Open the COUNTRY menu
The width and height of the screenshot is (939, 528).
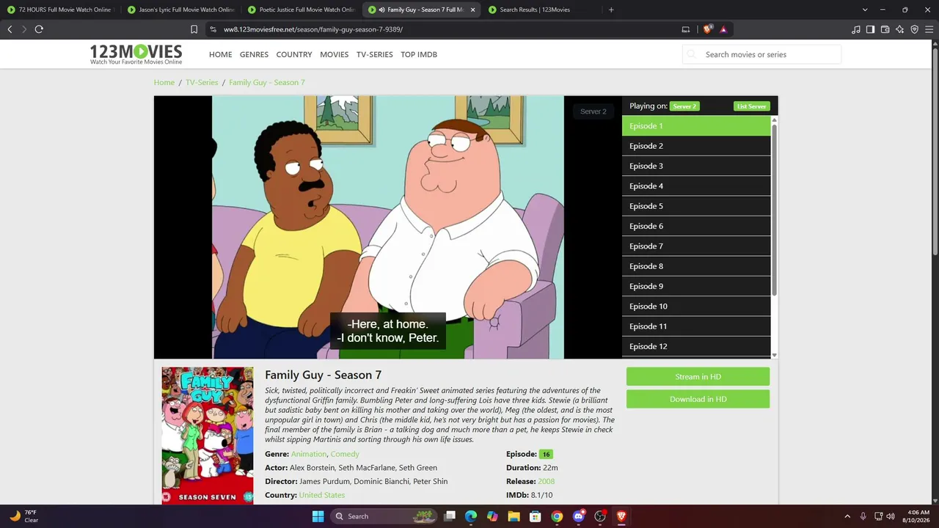pos(294,54)
